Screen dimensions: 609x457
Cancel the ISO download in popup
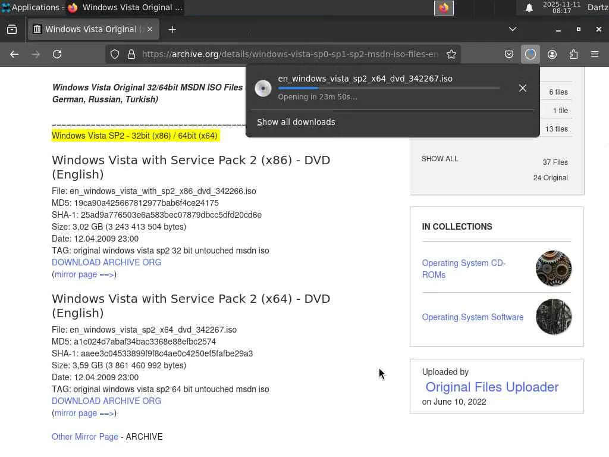click(523, 88)
